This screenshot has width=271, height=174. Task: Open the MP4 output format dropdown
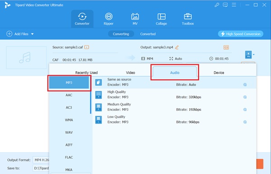(x=250, y=55)
